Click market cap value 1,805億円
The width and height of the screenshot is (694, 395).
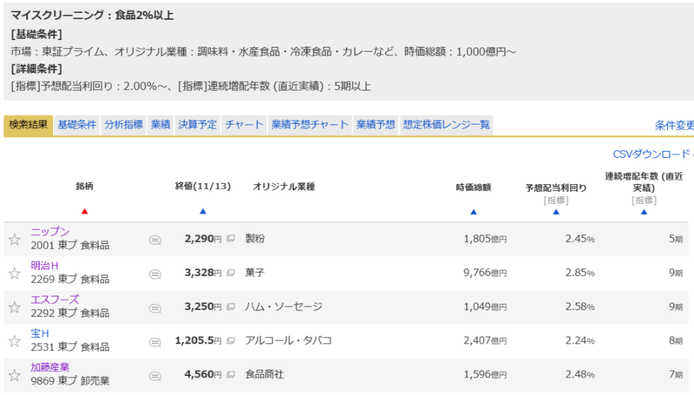tap(485, 239)
